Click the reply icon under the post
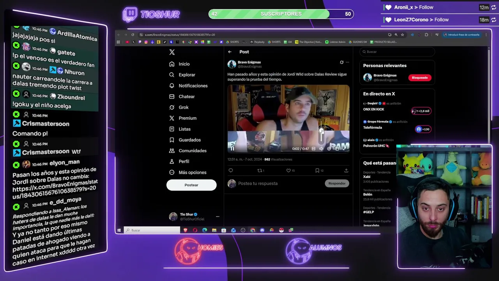499x281 pixels. pyautogui.click(x=231, y=171)
